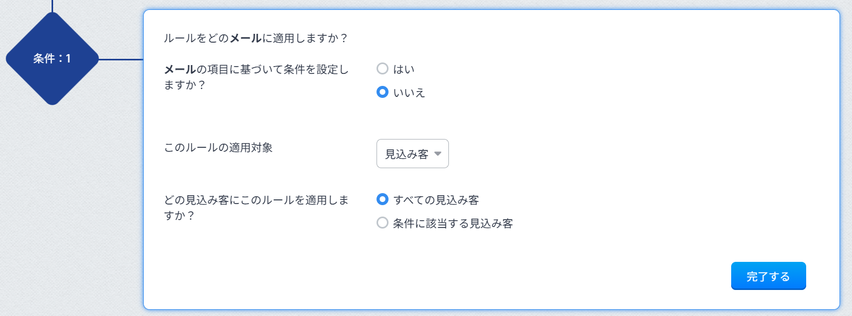
Task: Choose the すべての見込み客 radio option
Action: click(x=382, y=199)
